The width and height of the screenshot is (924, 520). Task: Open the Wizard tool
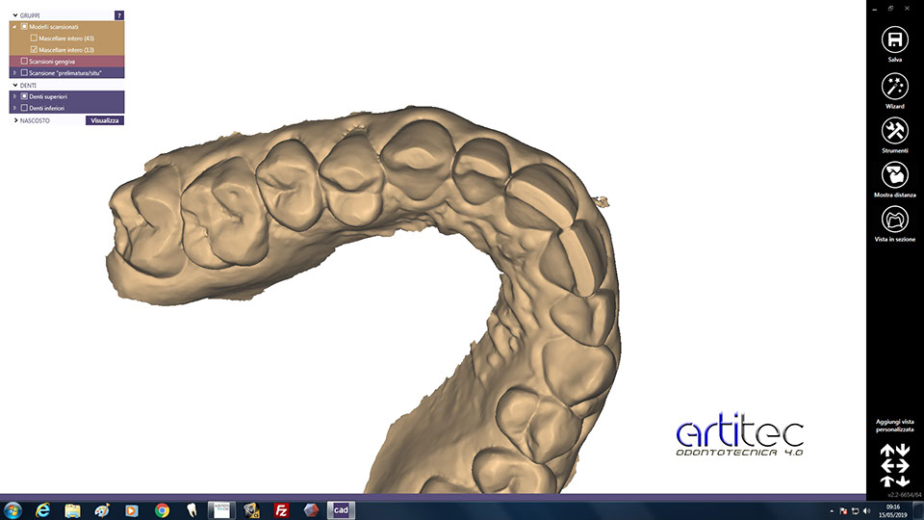(x=894, y=87)
